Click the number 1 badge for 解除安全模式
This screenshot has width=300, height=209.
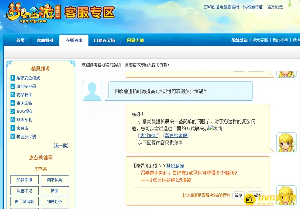pyautogui.click(x=12, y=78)
